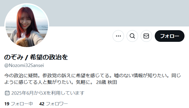Screen dimensions: 189x108
Task: Click the follower count number 42
Action: click(42, 104)
